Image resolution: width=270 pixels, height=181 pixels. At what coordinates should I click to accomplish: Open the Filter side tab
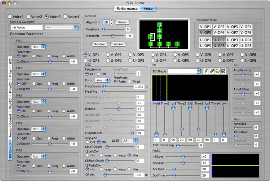click(x=10, y=73)
